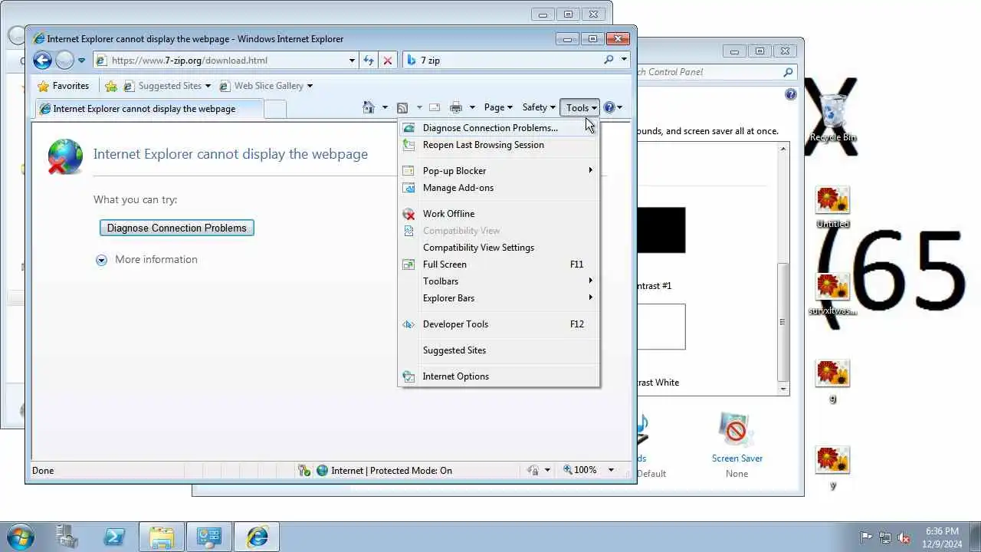Viewport: 981px width, 552px height.
Task: Switch to the Internet Explorer taskbar button
Action: click(257, 537)
